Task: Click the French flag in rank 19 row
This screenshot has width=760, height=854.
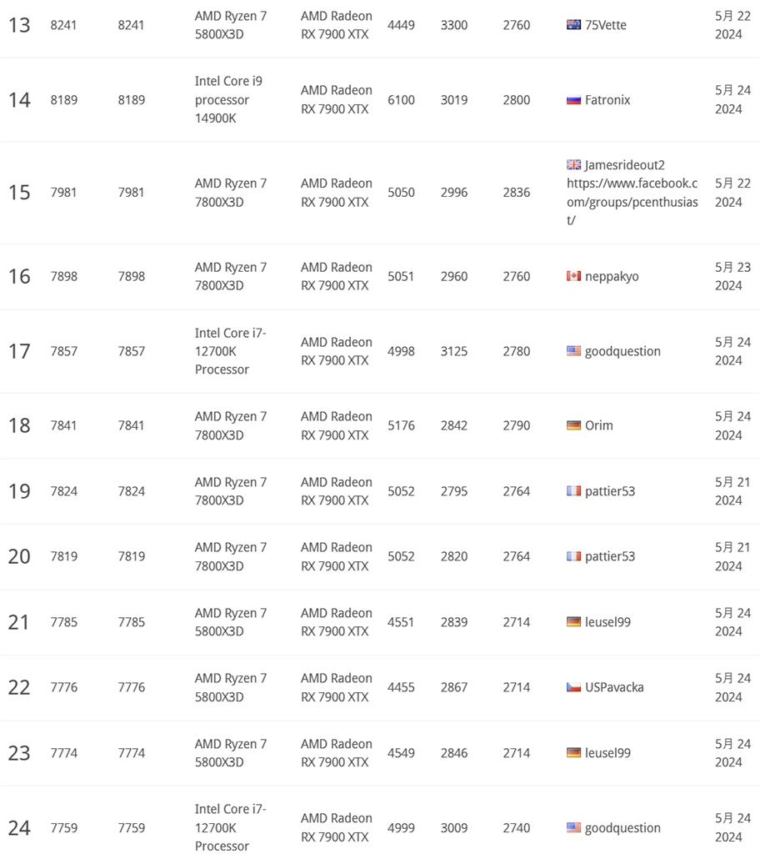Action: pos(573,491)
